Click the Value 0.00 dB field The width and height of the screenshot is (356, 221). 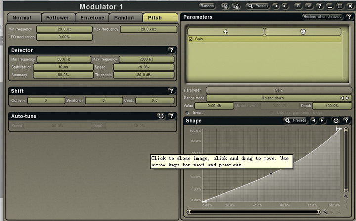pyautogui.click(x=214, y=106)
